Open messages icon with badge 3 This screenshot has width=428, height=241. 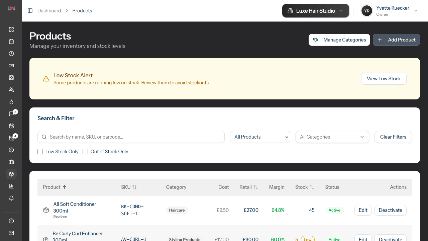click(11, 114)
